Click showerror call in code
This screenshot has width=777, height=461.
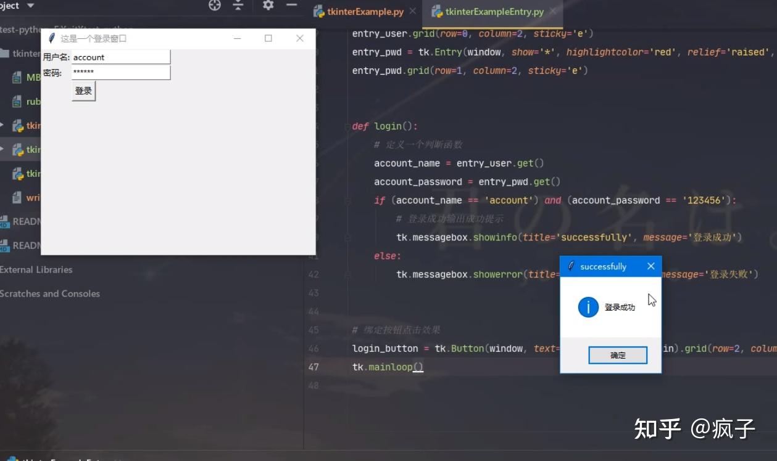pos(498,274)
